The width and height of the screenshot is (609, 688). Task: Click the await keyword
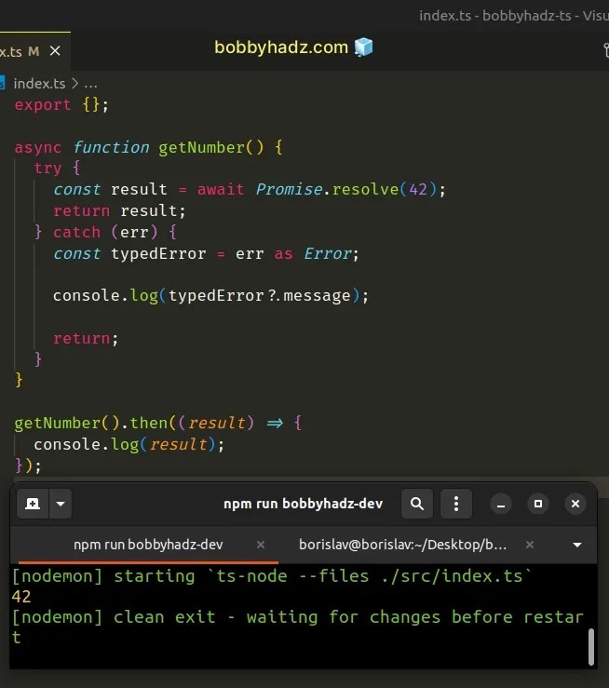click(221, 190)
